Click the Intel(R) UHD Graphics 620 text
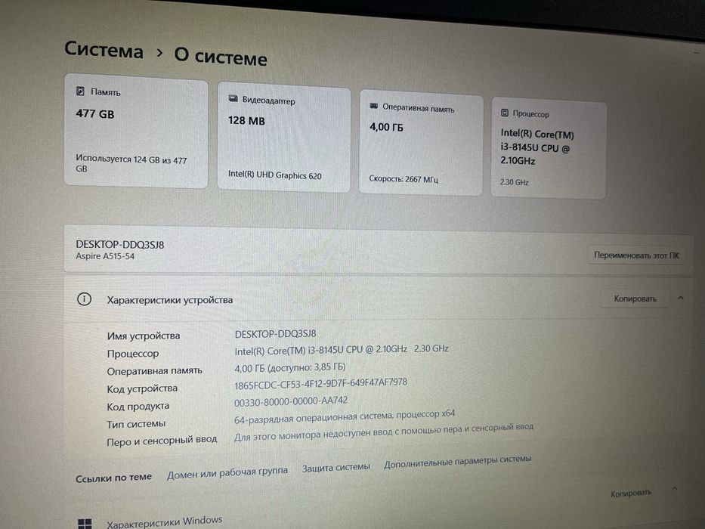 point(275,175)
